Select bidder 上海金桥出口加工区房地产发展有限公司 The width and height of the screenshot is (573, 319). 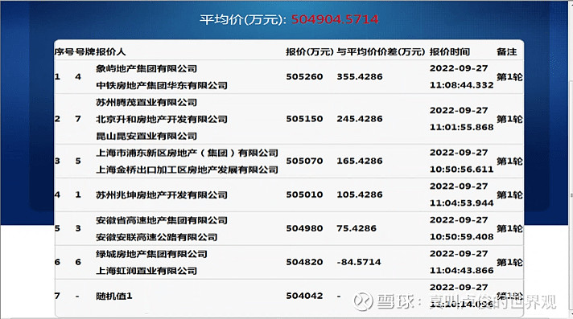click(187, 170)
